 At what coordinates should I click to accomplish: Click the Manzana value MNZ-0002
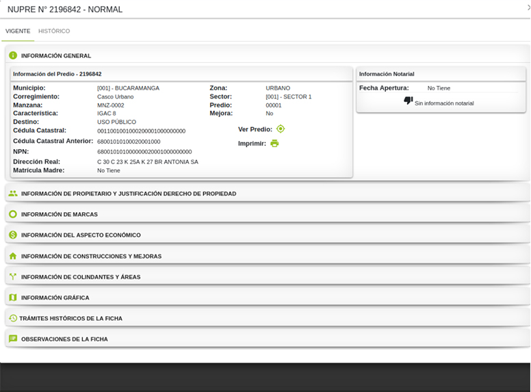click(110, 105)
